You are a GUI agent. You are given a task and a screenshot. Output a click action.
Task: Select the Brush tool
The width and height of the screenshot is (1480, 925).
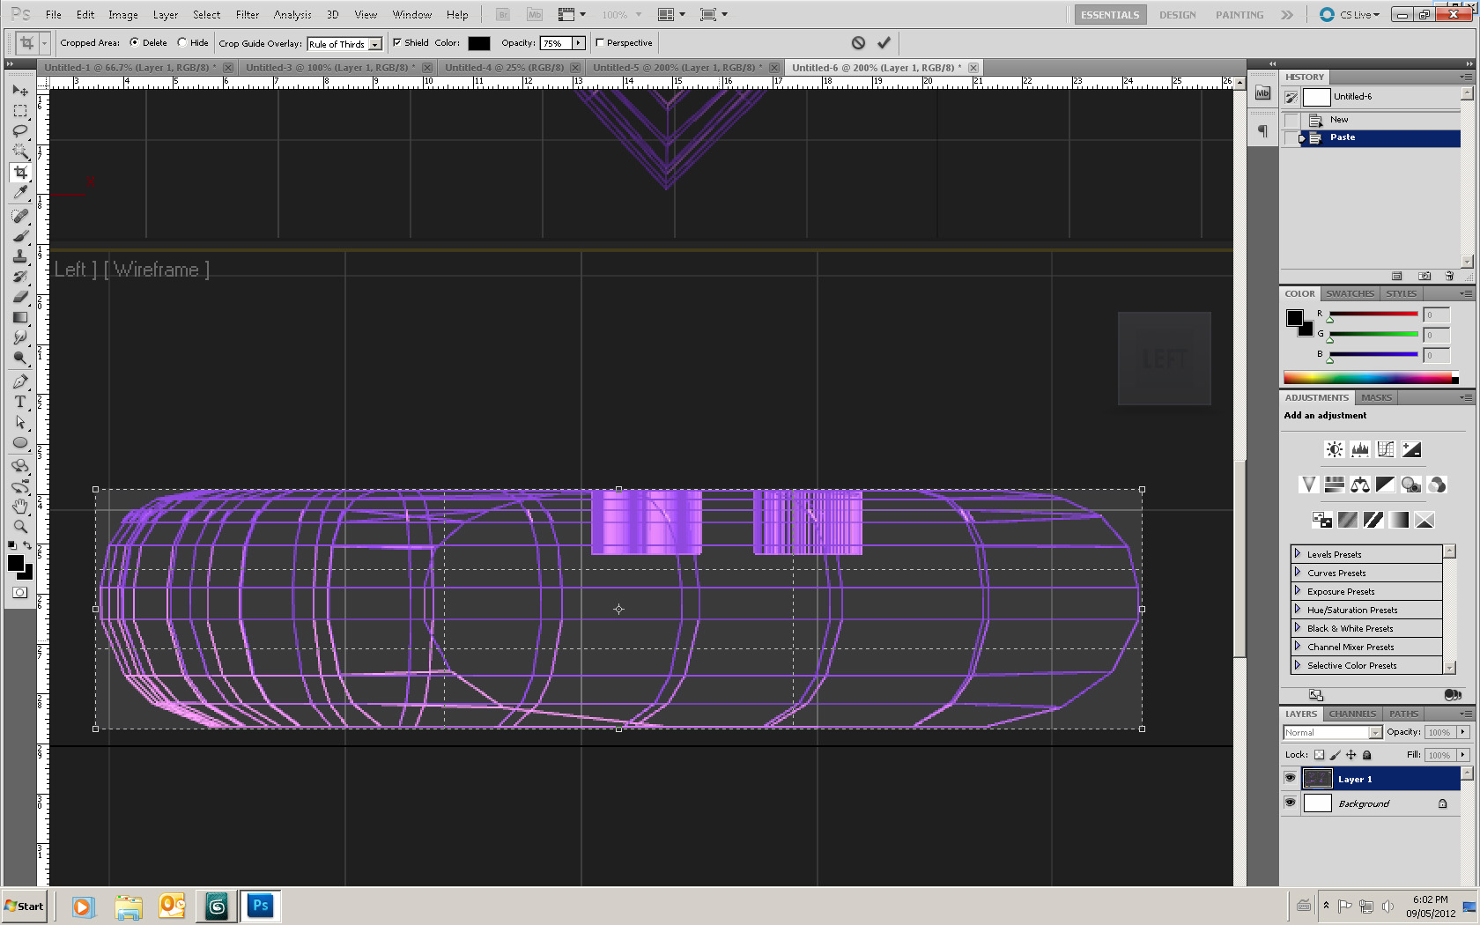pos(20,236)
